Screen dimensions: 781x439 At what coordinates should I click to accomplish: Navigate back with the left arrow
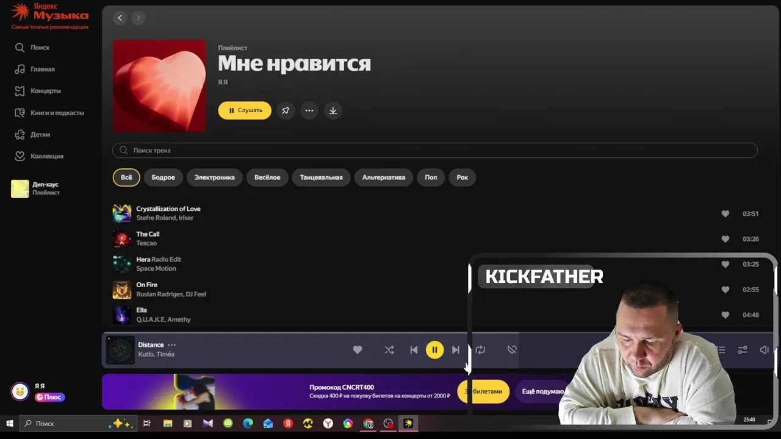(x=120, y=18)
